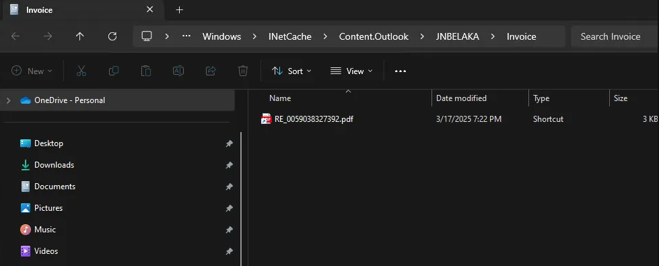Navigate to the INetCache breadcrumb

(290, 36)
